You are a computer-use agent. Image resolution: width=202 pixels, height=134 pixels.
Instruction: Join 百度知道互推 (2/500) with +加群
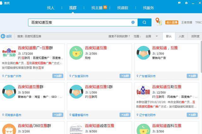click(x=125, y=76)
